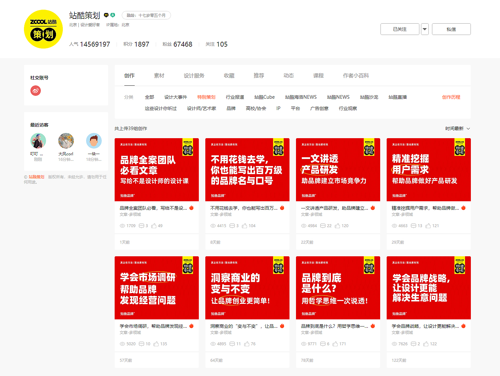Image resolution: width=500 pixels, height=376 pixels.
Task: Click the ZCOOL 站酷策划 profile avatar
Action: click(x=43, y=29)
